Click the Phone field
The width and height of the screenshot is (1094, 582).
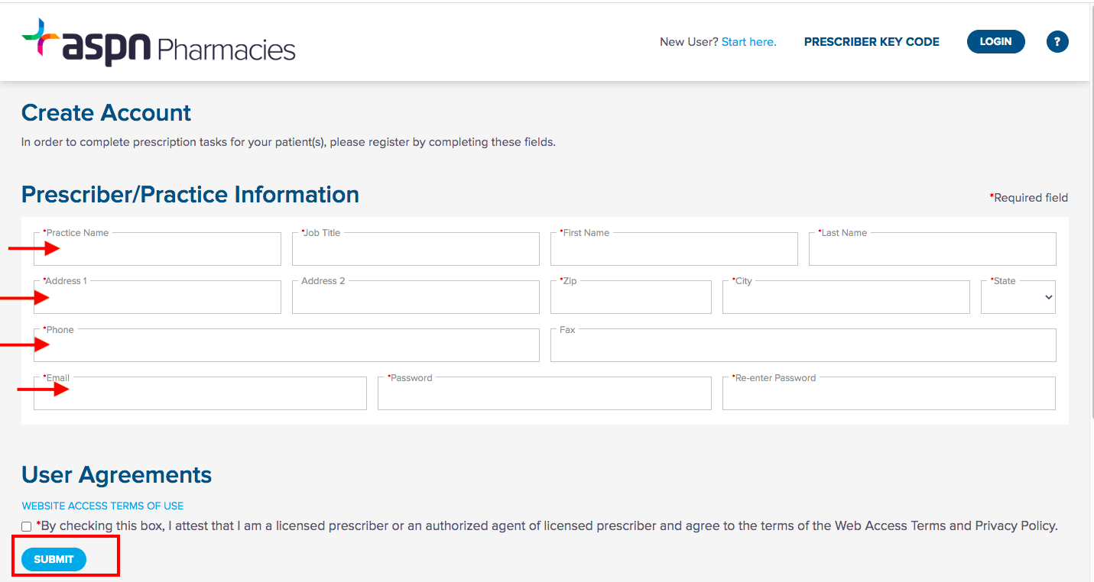pos(286,344)
